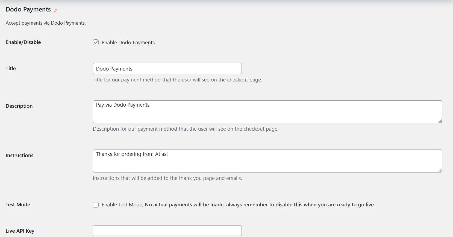This screenshot has width=453, height=237.
Task: Enable the Test Mode checkbox
Action: click(96, 205)
